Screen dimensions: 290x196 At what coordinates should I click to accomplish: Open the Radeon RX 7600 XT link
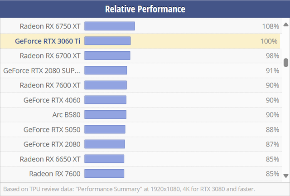point(50,85)
